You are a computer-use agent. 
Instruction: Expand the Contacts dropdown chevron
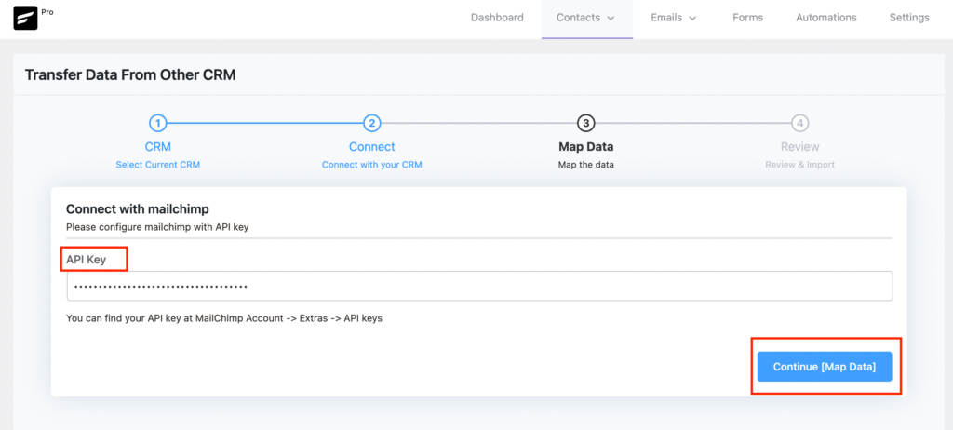pyautogui.click(x=611, y=19)
